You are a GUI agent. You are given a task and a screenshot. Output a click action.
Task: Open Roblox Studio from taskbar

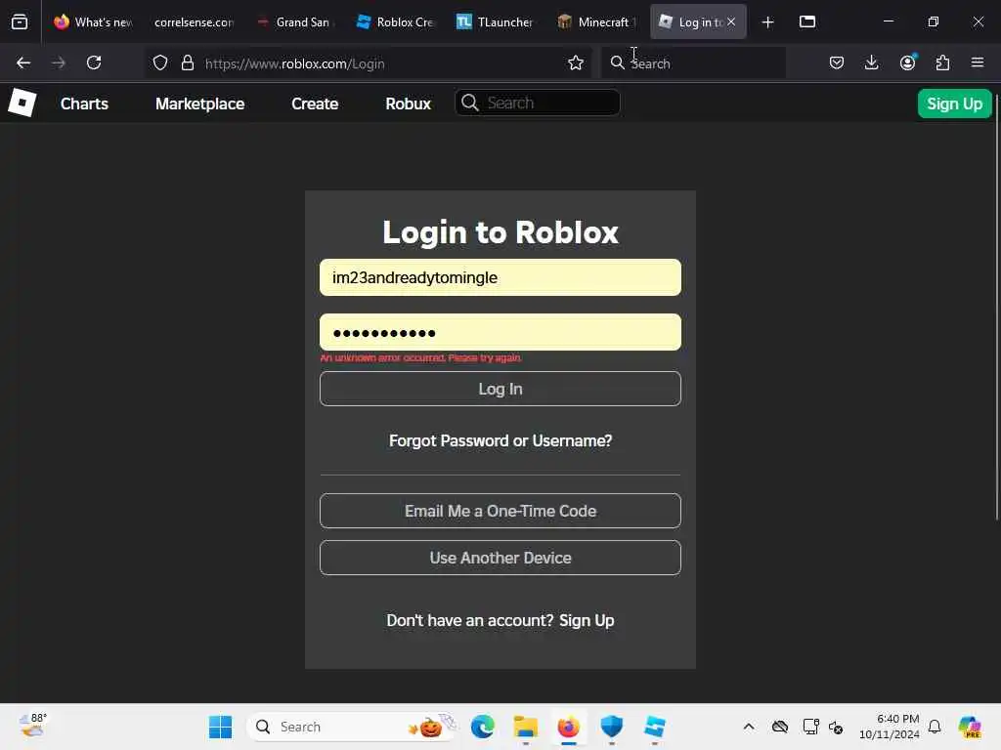click(x=654, y=727)
